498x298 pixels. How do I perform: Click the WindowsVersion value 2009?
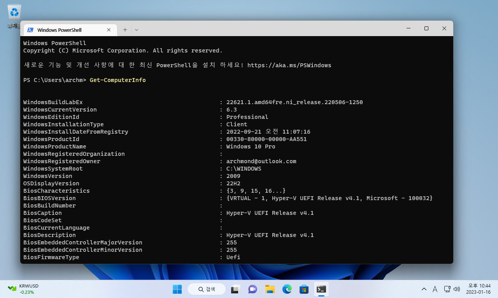coord(233,176)
